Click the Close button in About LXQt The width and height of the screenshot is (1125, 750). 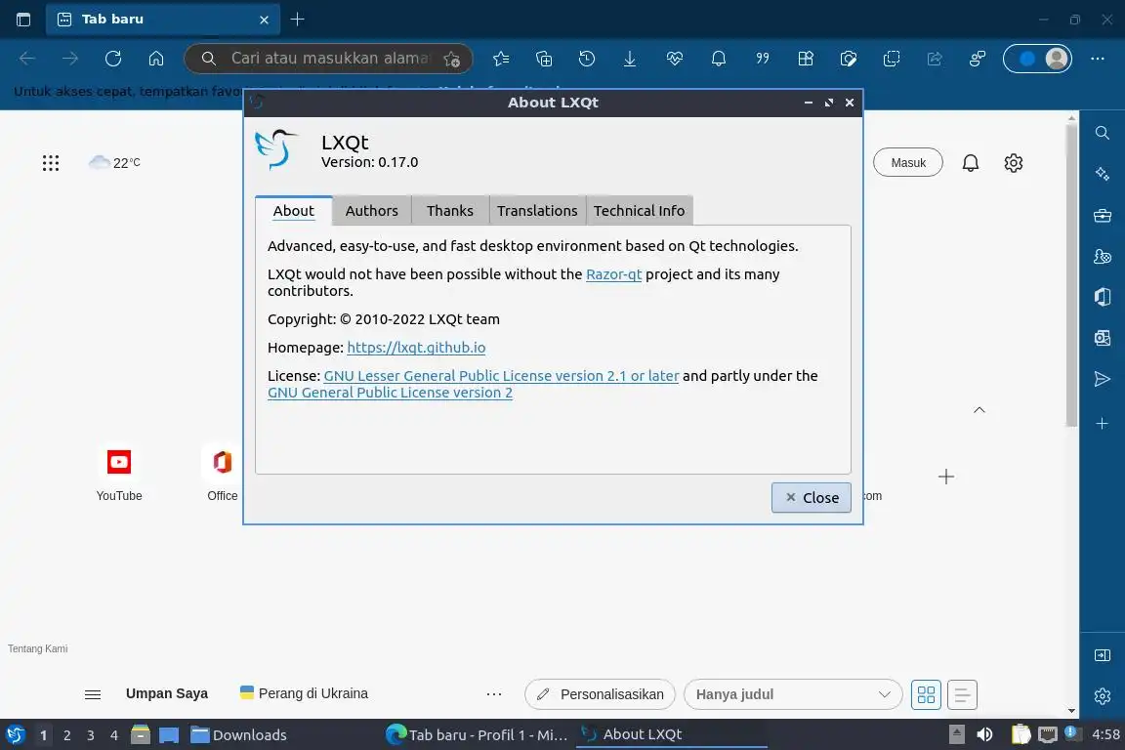pyautogui.click(x=811, y=497)
